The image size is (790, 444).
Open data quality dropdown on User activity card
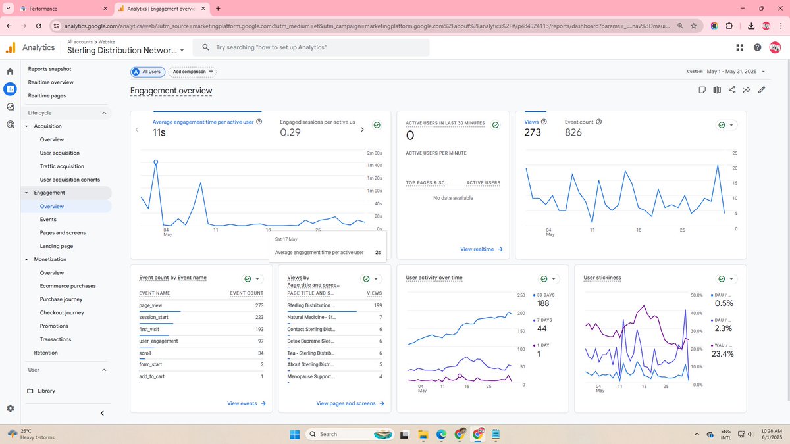549,279
